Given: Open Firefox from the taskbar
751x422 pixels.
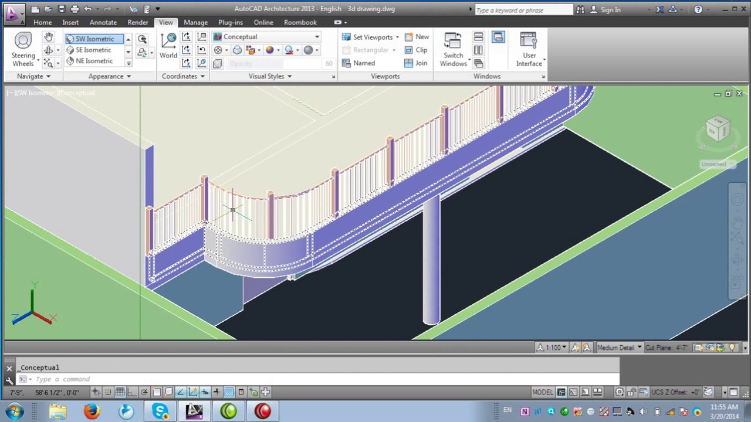Looking at the screenshot, I should pos(92,411).
